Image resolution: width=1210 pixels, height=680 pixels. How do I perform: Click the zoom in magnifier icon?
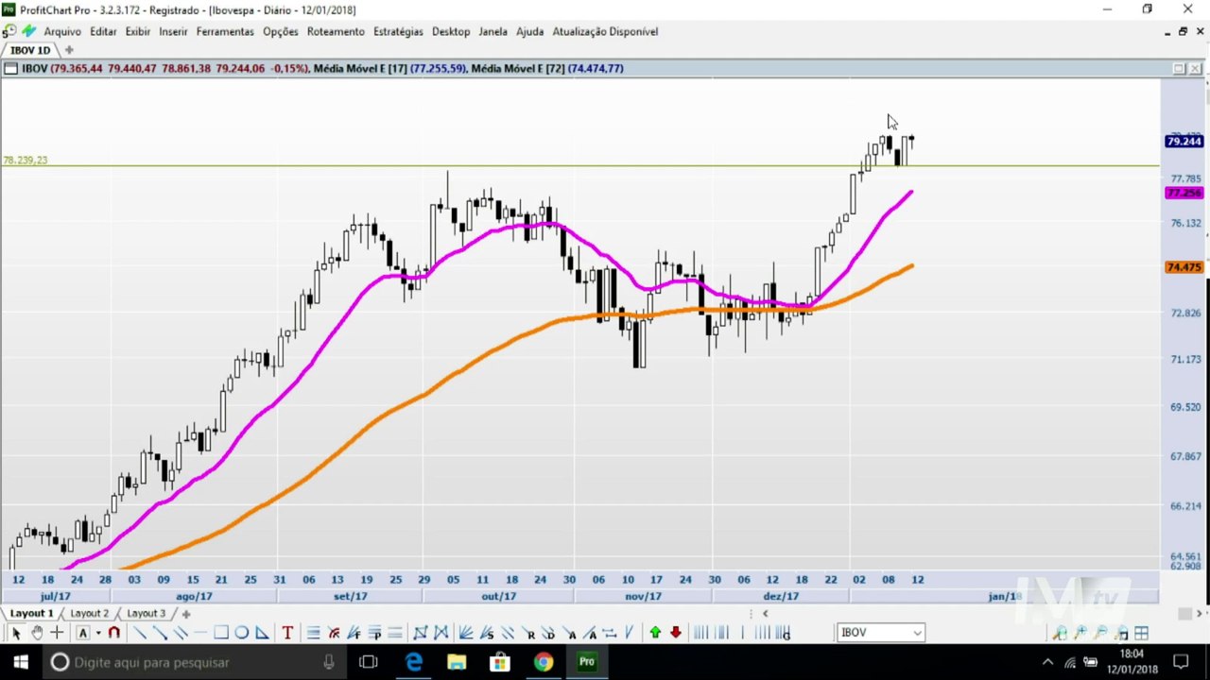[1080, 633]
